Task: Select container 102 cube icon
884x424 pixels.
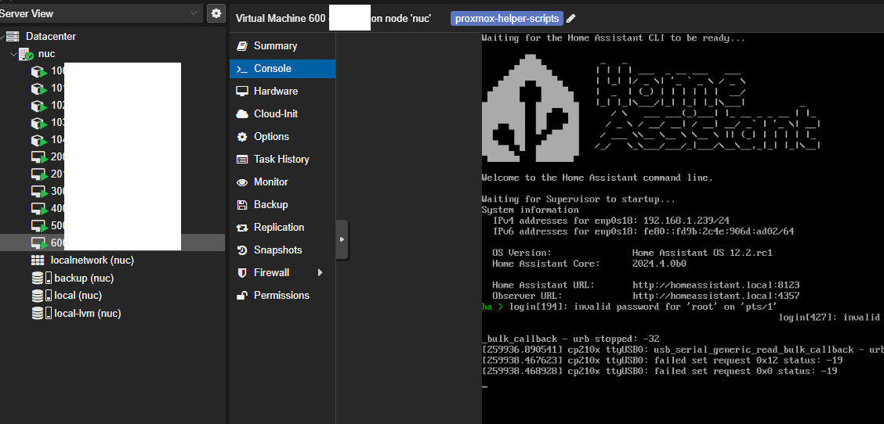Action: [x=38, y=106]
